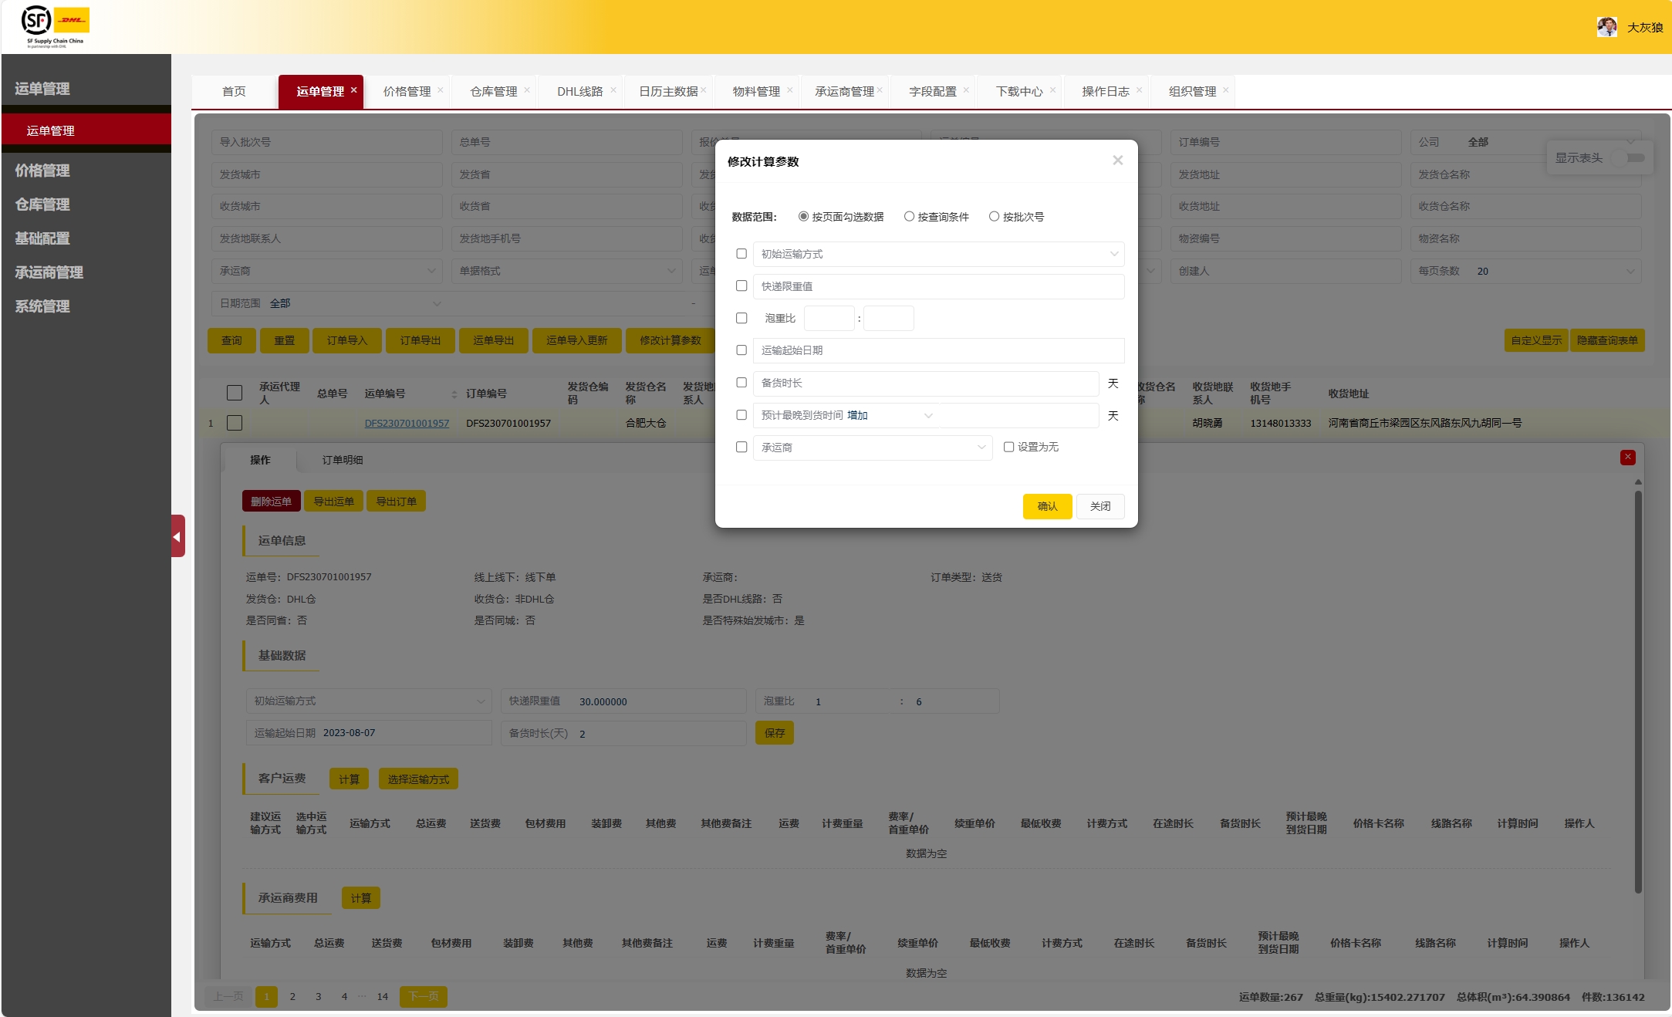Switch to the 订单明细 tab

[343, 460]
